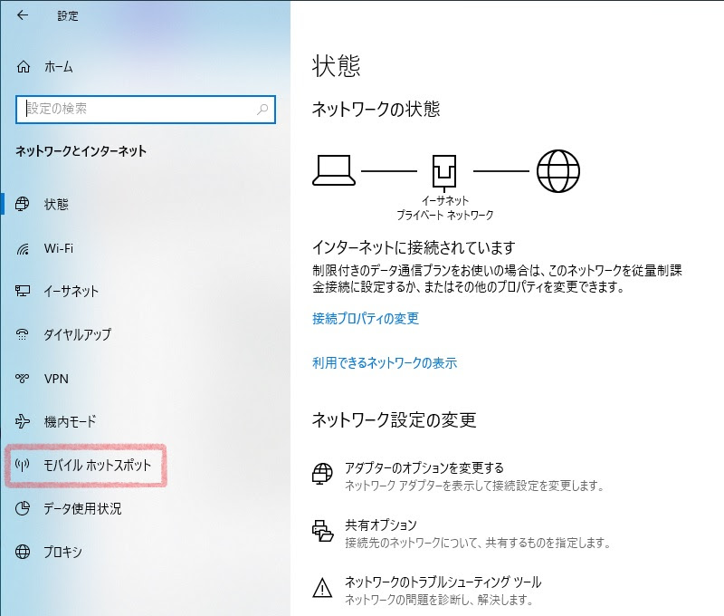
Task: Click the 設定 window title
Action: [x=68, y=15]
